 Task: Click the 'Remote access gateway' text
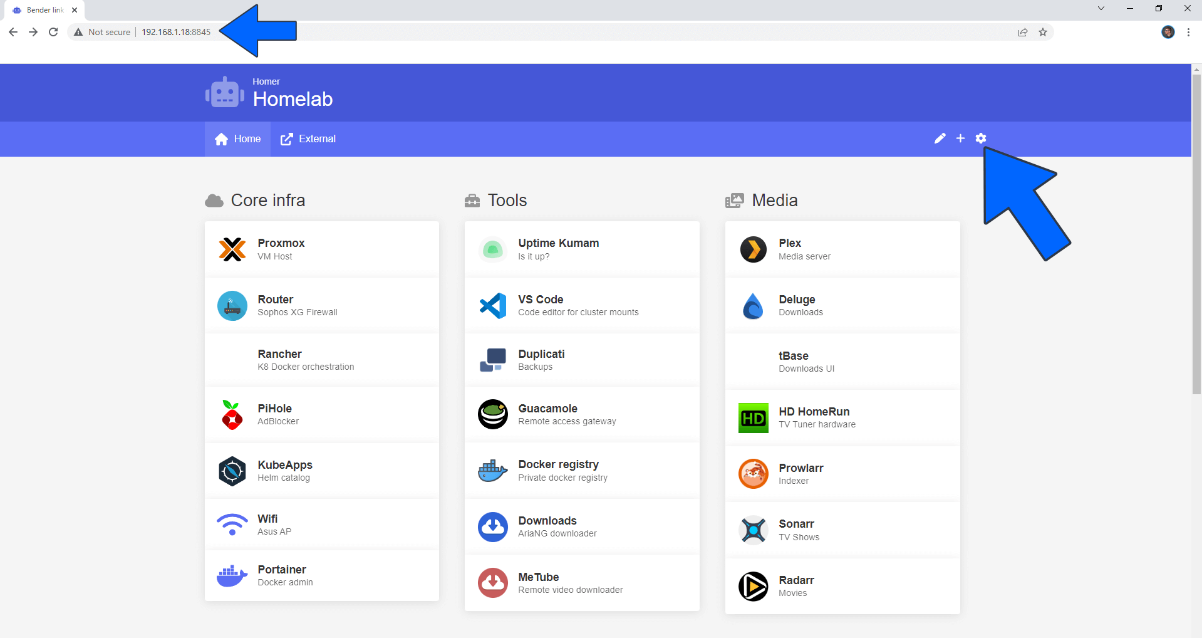pos(567,422)
